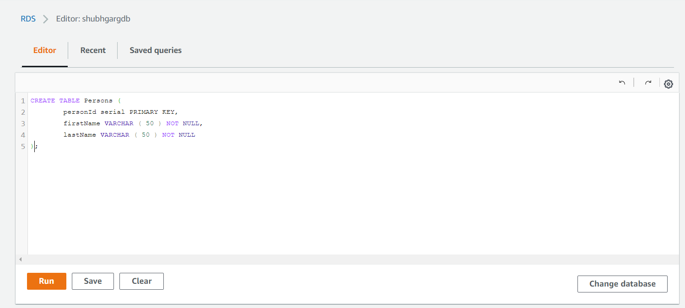Open the editor settings gear
The width and height of the screenshot is (685, 308).
[x=668, y=84]
